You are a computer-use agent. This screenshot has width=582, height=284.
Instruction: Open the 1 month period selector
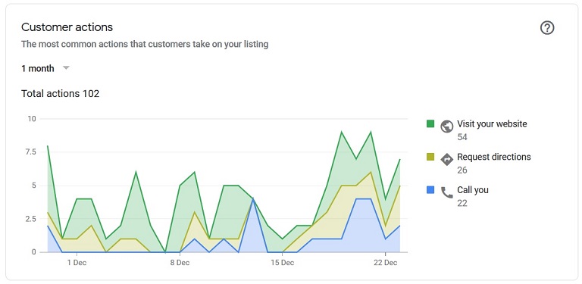click(x=45, y=68)
